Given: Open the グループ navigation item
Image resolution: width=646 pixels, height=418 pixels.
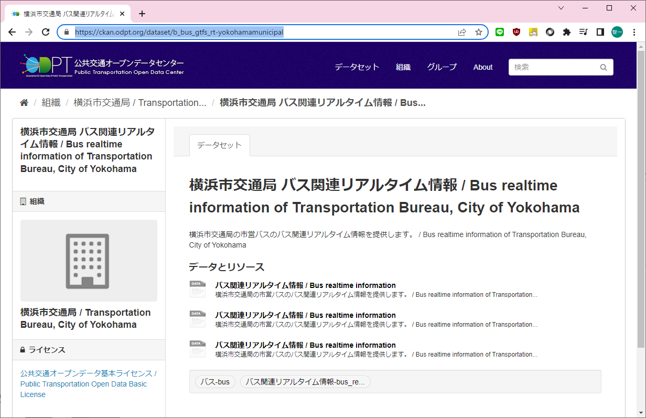Looking at the screenshot, I should coord(442,67).
